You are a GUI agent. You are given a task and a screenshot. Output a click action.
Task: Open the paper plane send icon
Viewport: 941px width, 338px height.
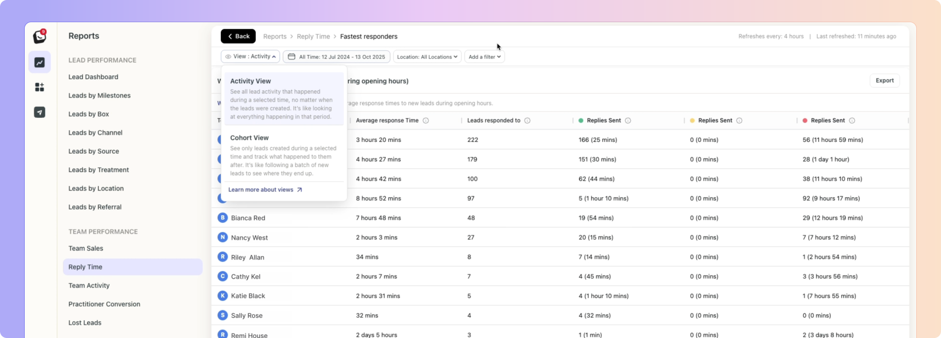coord(40,112)
